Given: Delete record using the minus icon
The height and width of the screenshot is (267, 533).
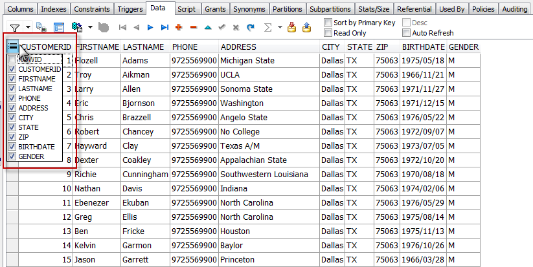Looking at the screenshot, I should tap(193, 28).
